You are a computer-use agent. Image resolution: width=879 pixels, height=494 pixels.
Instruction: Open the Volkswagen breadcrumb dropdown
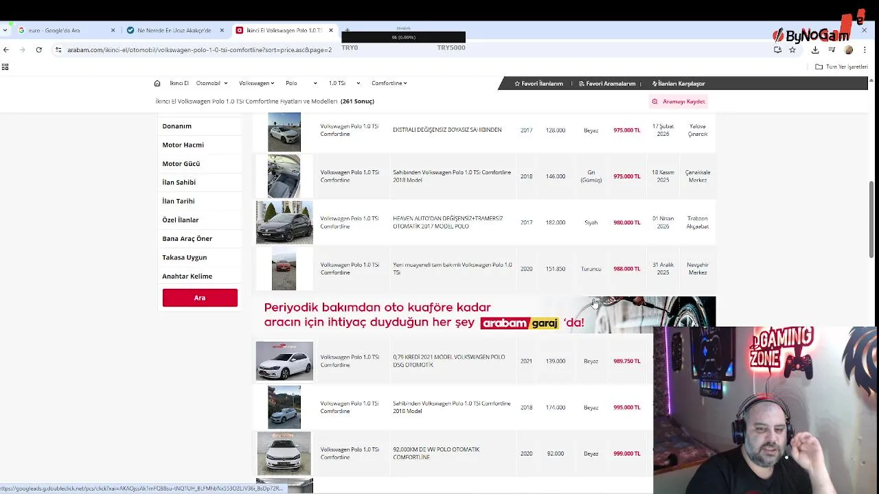[256, 83]
